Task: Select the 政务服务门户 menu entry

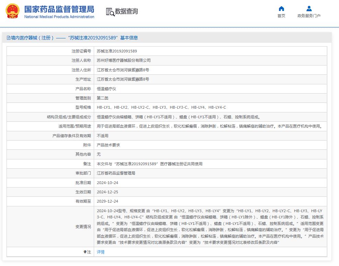Action: click(308, 15)
